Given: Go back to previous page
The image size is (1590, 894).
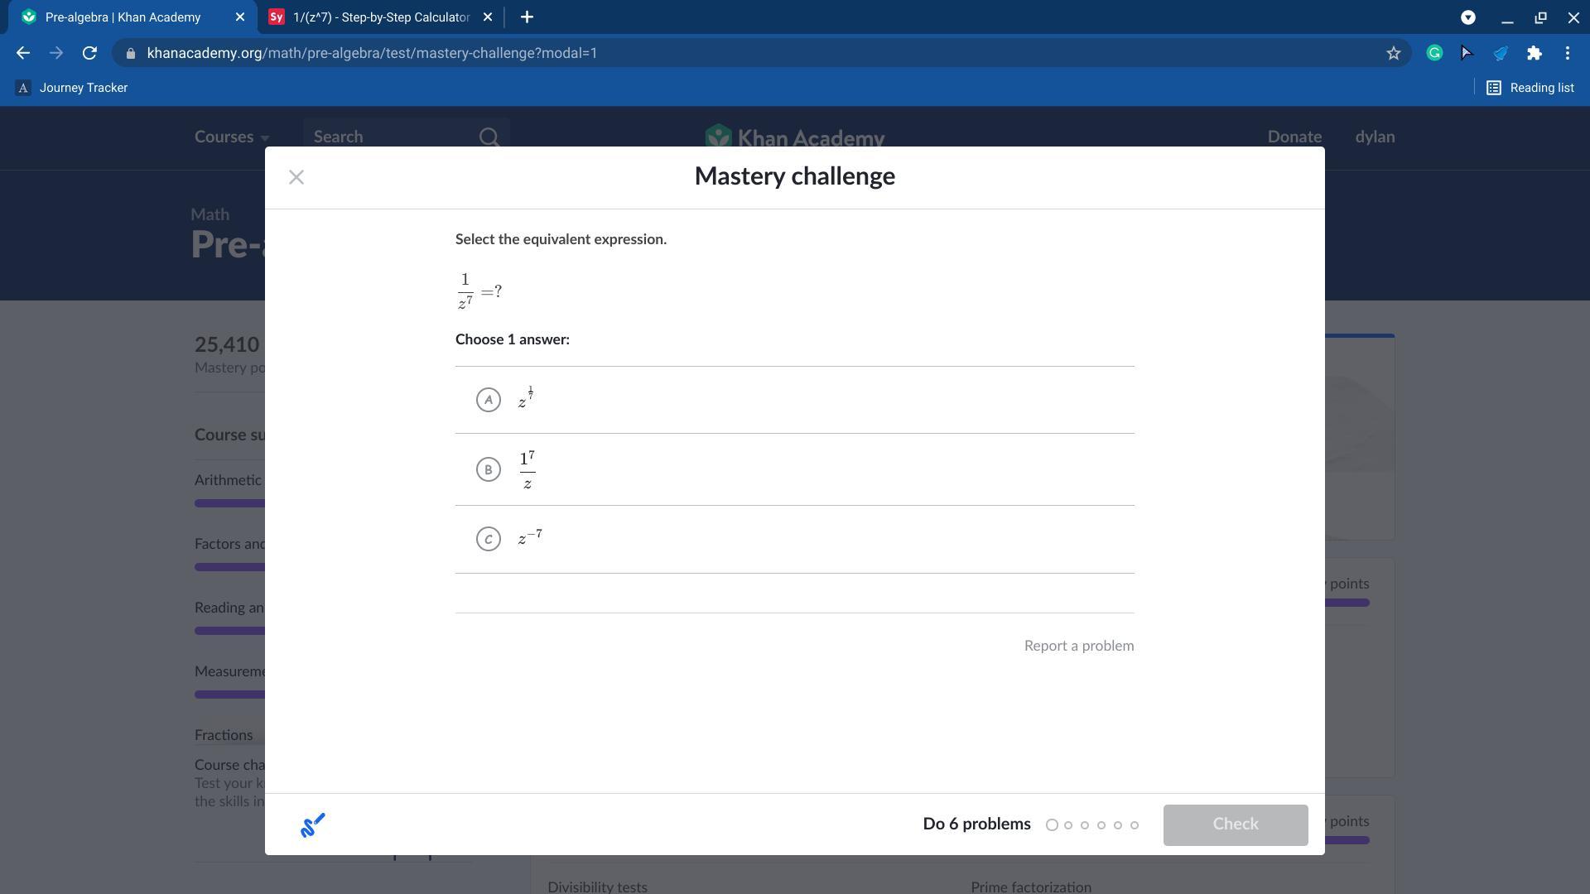Looking at the screenshot, I should click(23, 53).
